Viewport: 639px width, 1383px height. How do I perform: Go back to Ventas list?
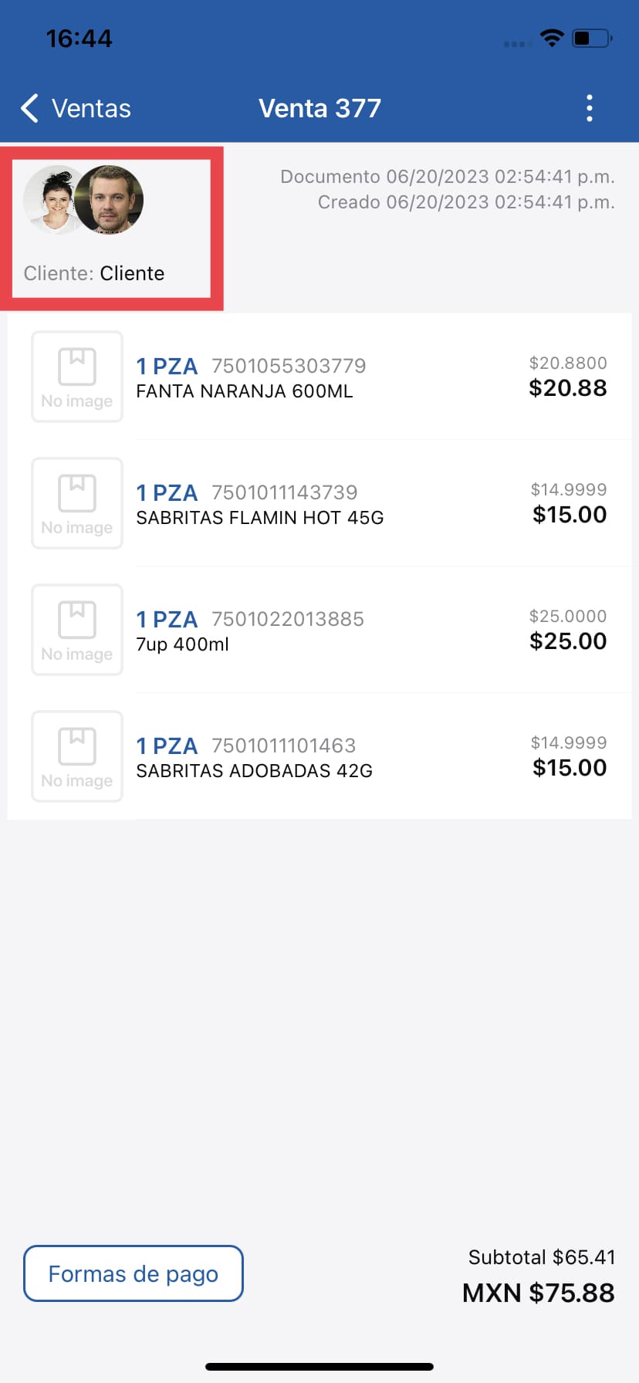click(91, 109)
